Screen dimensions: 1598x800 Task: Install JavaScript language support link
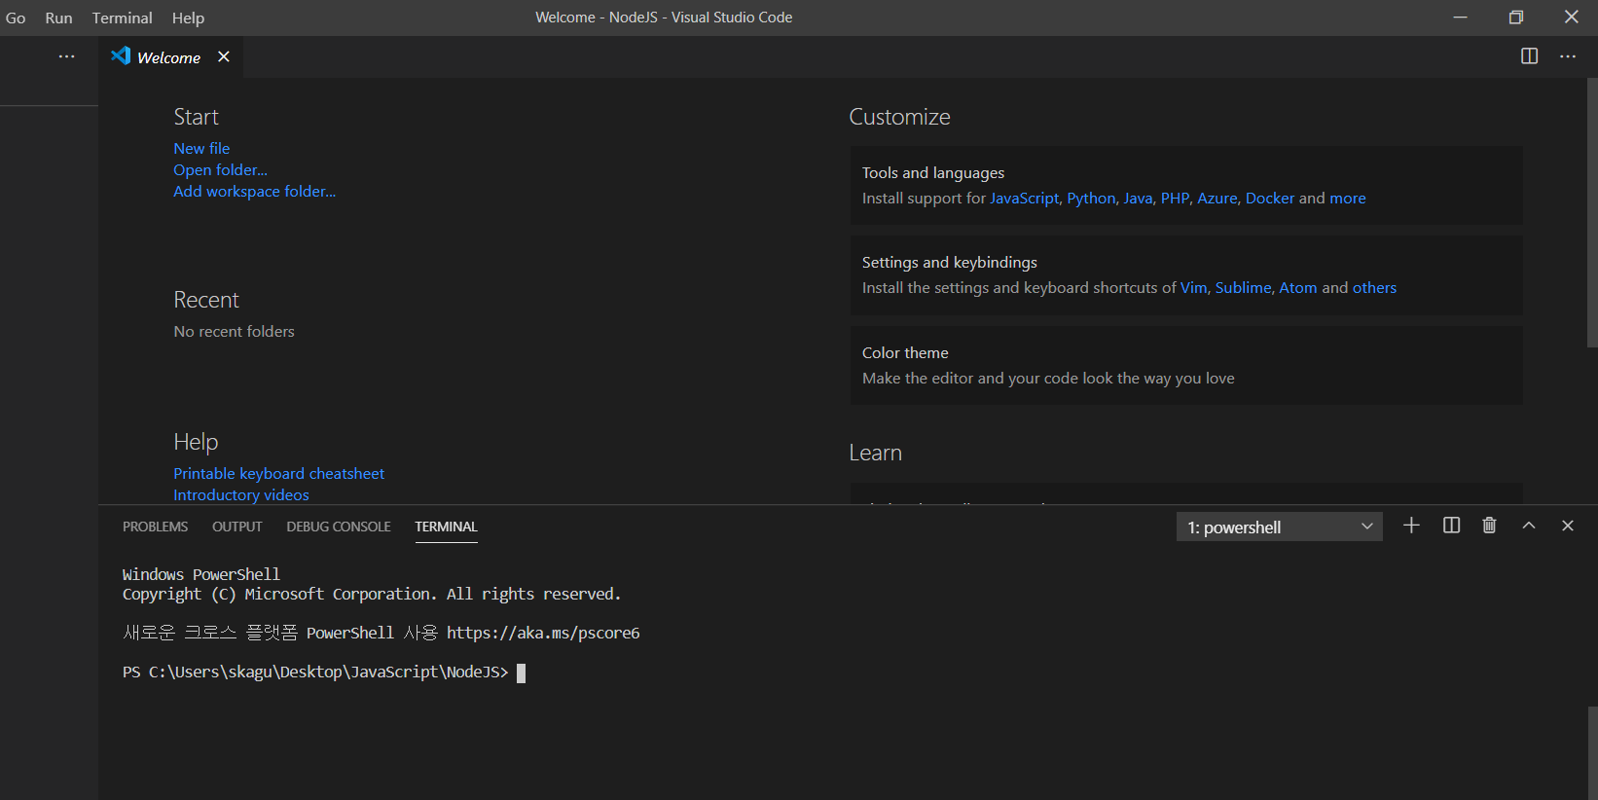point(1024,198)
